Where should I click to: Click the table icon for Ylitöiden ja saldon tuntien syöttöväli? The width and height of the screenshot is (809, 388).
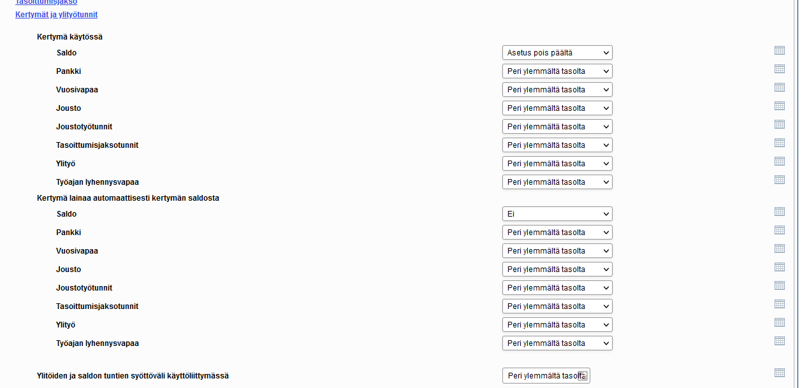pos(779,373)
